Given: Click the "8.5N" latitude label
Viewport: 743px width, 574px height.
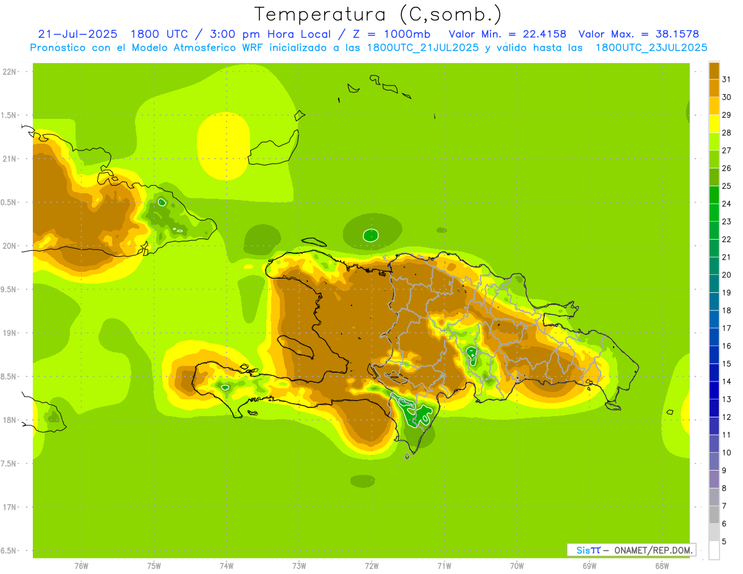Looking at the screenshot, I should (9, 376).
